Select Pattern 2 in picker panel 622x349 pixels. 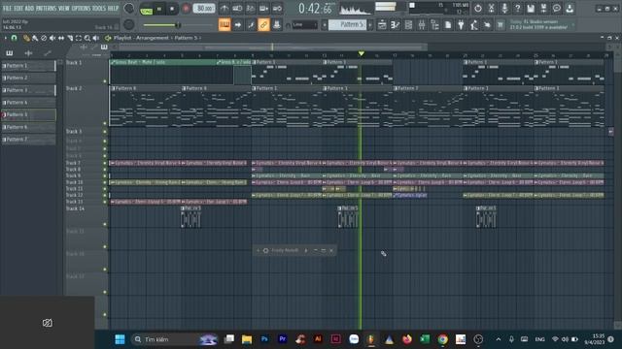pos(28,78)
